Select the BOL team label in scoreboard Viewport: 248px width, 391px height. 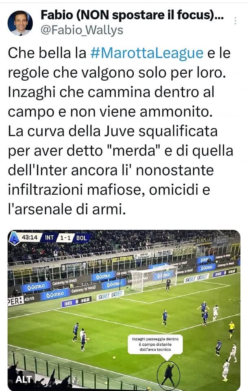81,238
